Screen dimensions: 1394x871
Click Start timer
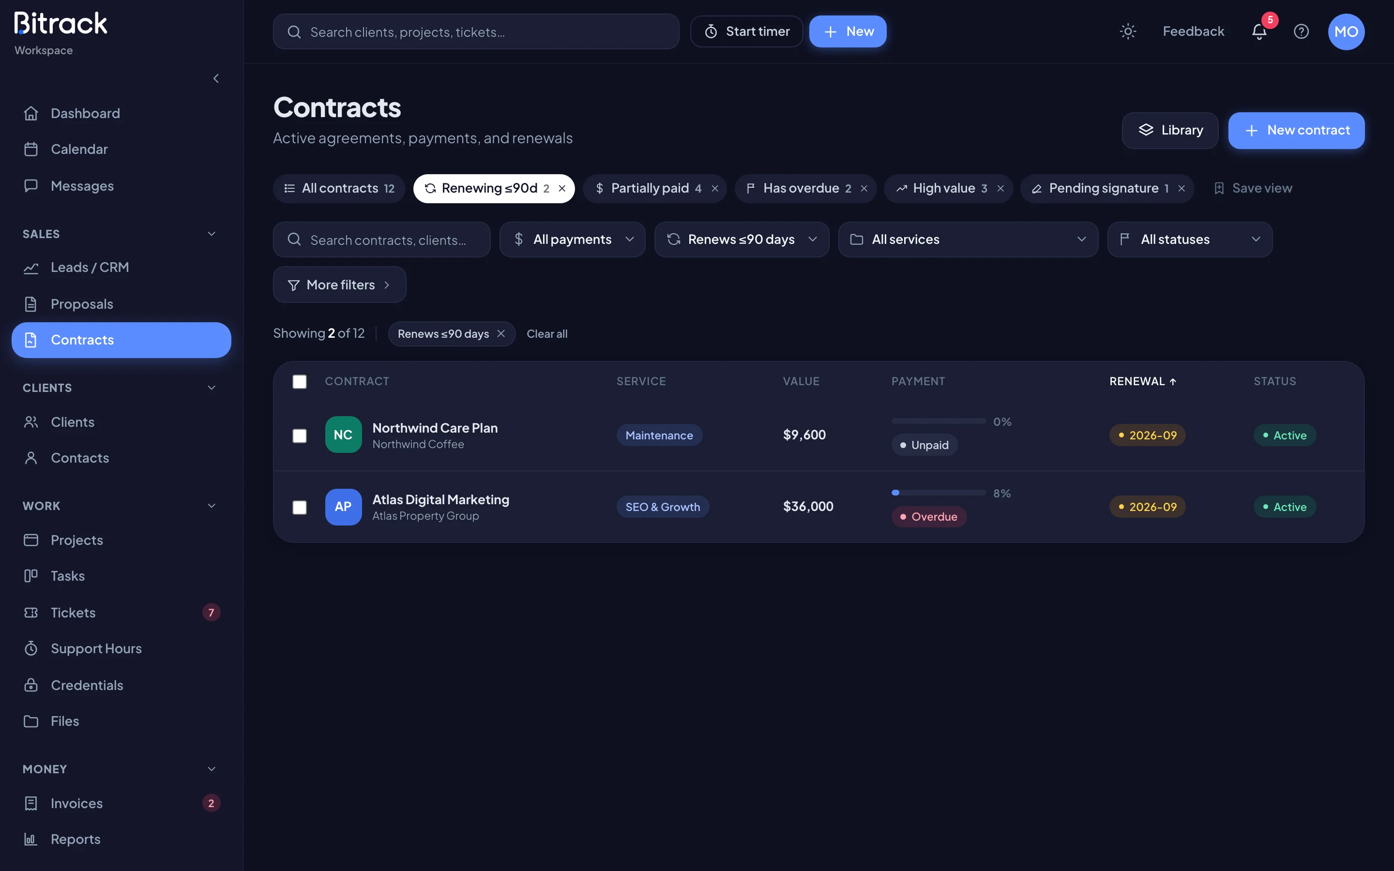click(x=746, y=31)
